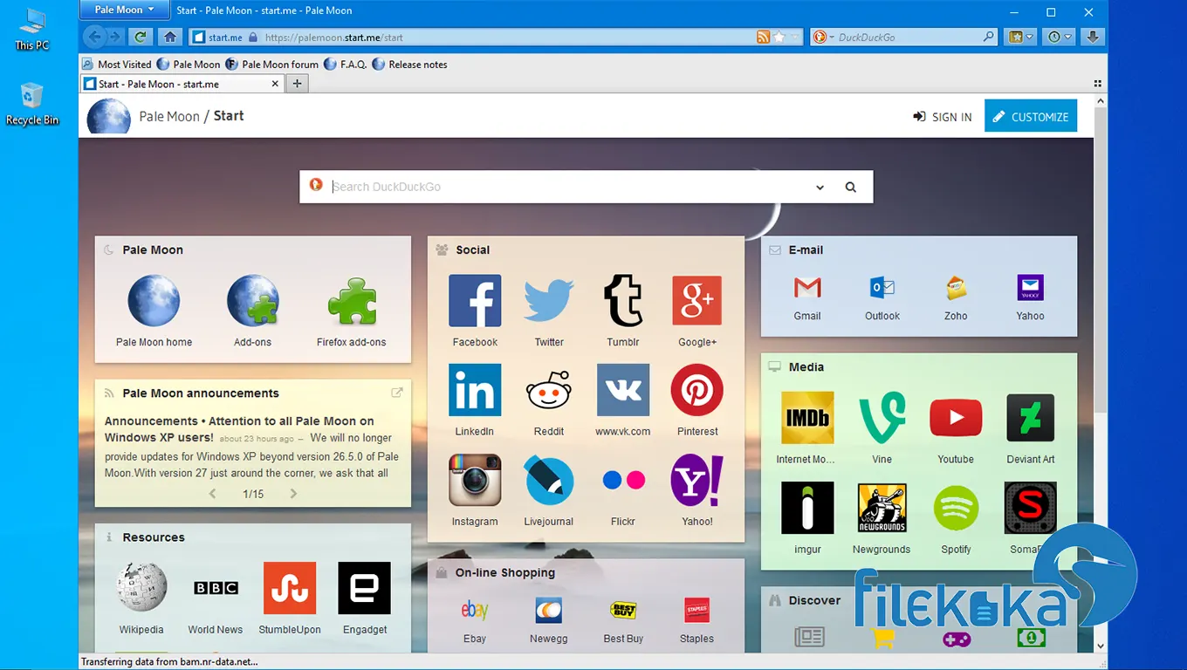Click the magnifier search submit icon
1187x670 pixels.
[x=851, y=187]
